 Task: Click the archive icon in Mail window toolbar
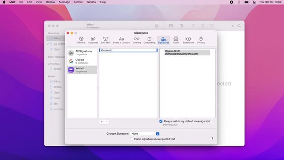coord(193,26)
